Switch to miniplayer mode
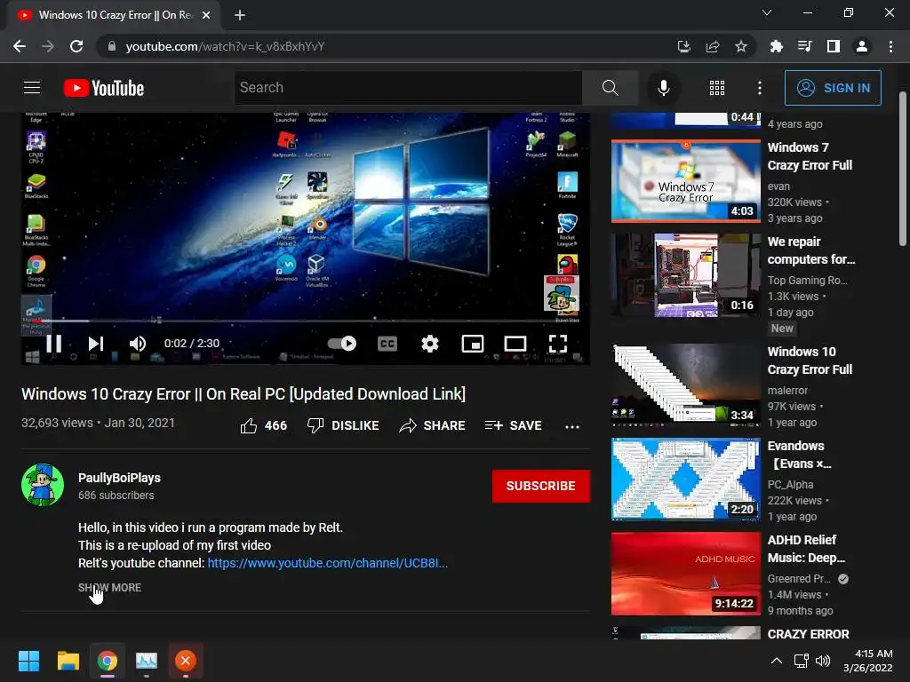 [473, 344]
